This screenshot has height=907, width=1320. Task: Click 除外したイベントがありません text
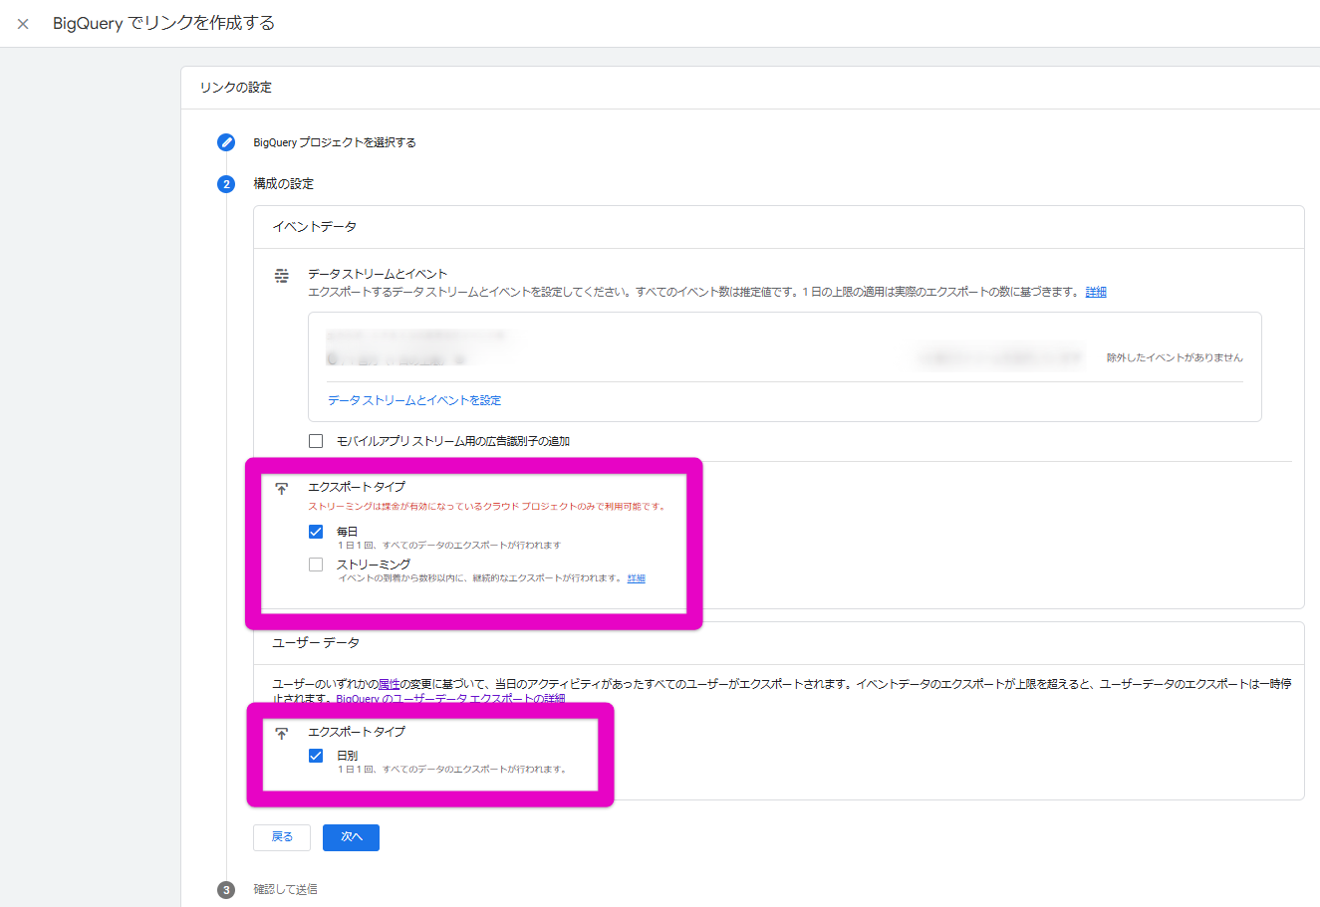(x=1175, y=357)
